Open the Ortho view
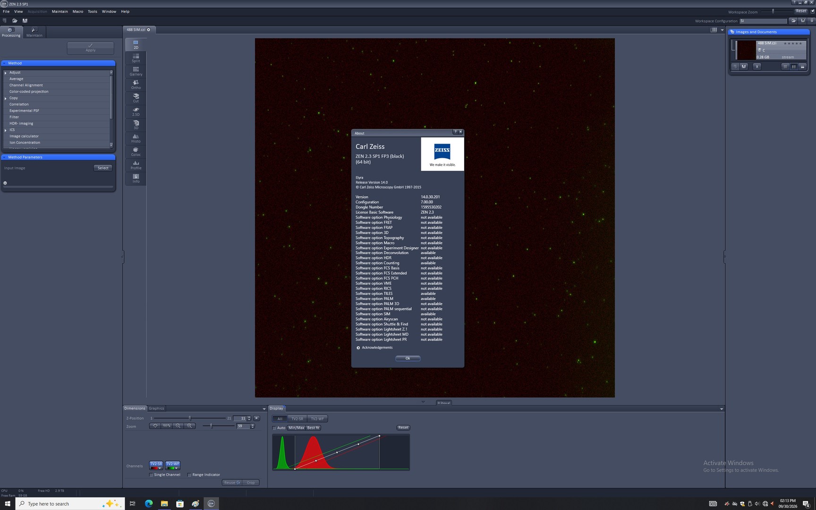The height and width of the screenshot is (510, 816). pyautogui.click(x=136, y=85)
